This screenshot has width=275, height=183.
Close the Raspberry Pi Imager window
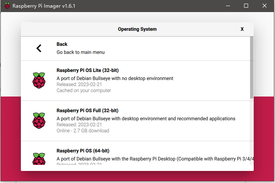tap(265, 6)
